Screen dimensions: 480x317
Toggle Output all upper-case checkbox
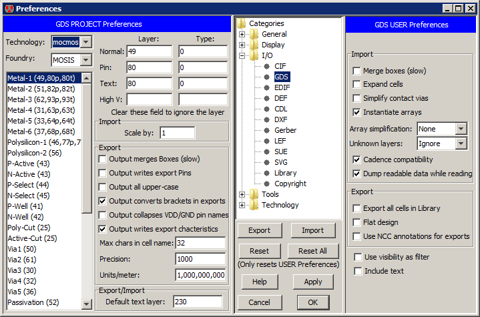[103, 187]
